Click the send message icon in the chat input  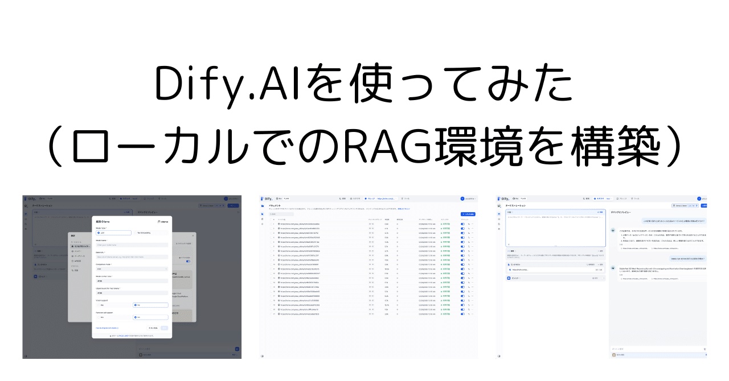click(x=705, y=349)
